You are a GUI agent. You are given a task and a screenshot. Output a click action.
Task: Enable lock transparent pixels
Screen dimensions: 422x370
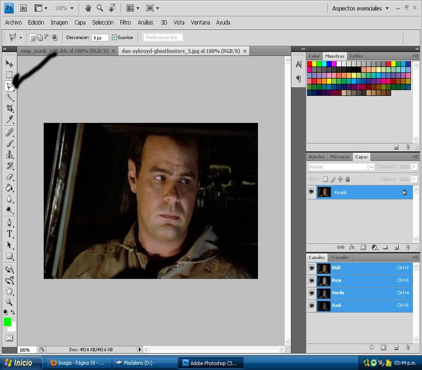coord(325,179)
